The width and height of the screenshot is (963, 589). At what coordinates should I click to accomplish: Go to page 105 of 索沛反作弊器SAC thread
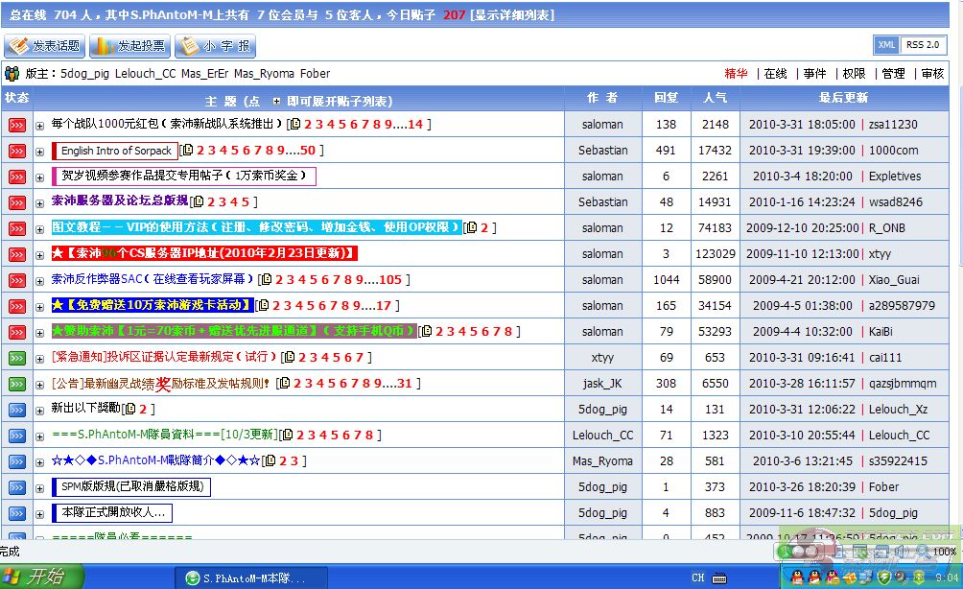(x=389, y=280)
